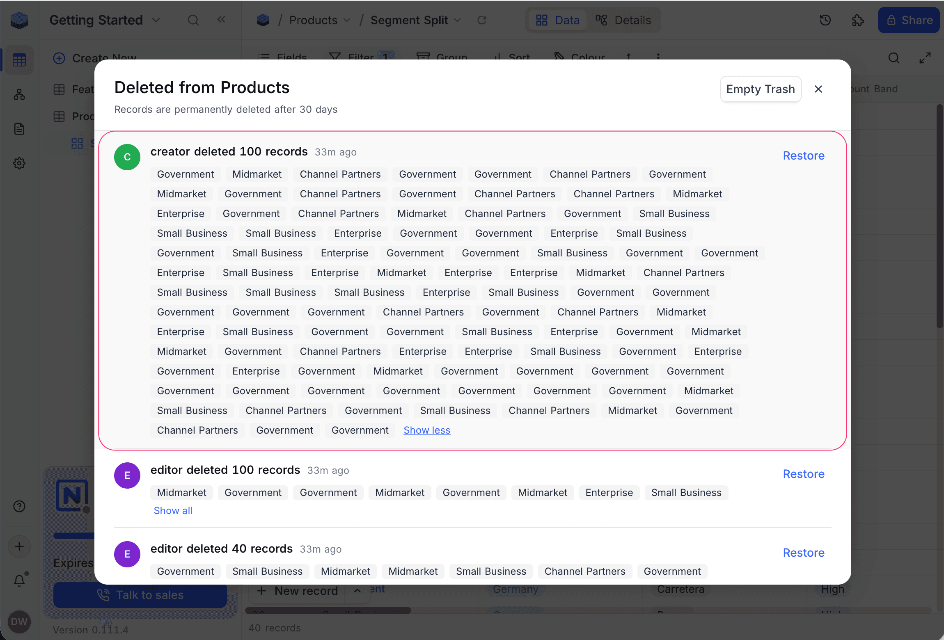
Task: Close the Deleted from Products dialog
Action: coord(818,89)
